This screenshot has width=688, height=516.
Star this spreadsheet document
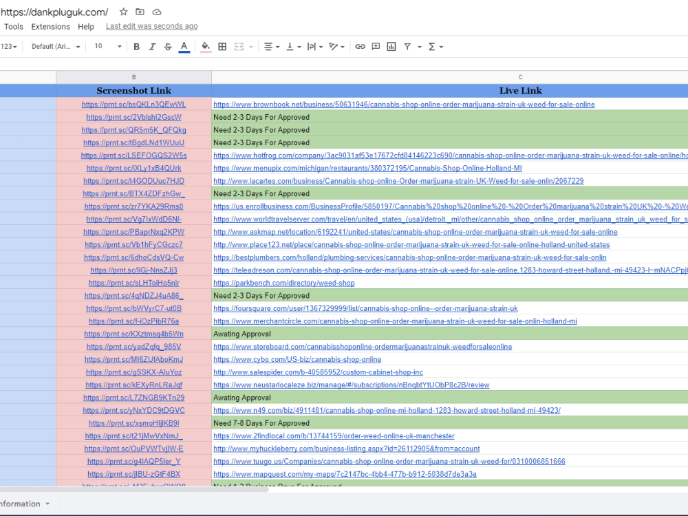tap(124, 12)
